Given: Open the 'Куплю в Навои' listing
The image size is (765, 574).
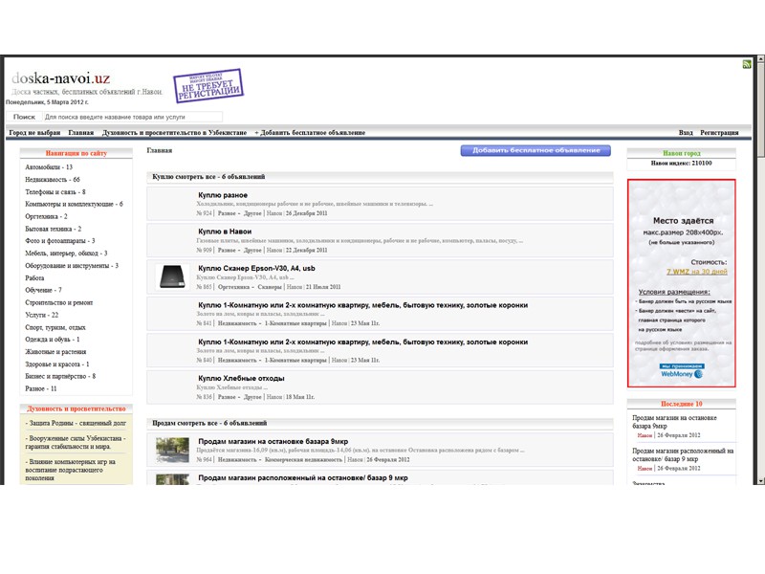Looking at the screenshot, I should coord(225,232).
